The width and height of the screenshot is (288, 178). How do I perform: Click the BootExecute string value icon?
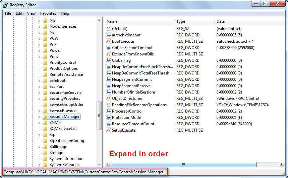pyautogui.click(x=108, y=41)
